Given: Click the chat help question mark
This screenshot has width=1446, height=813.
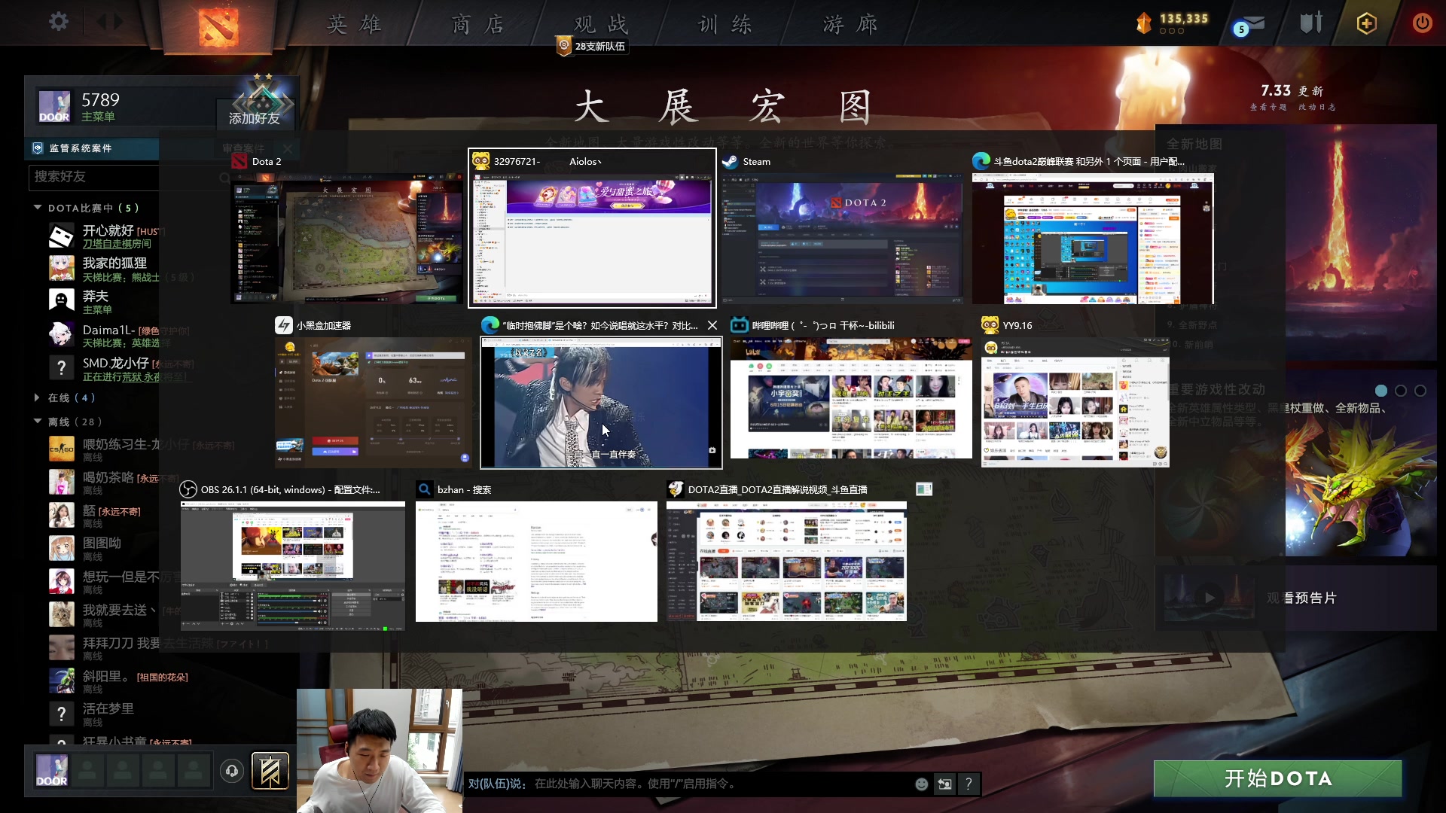Looking at the screenshot, I should pos(969,784).
